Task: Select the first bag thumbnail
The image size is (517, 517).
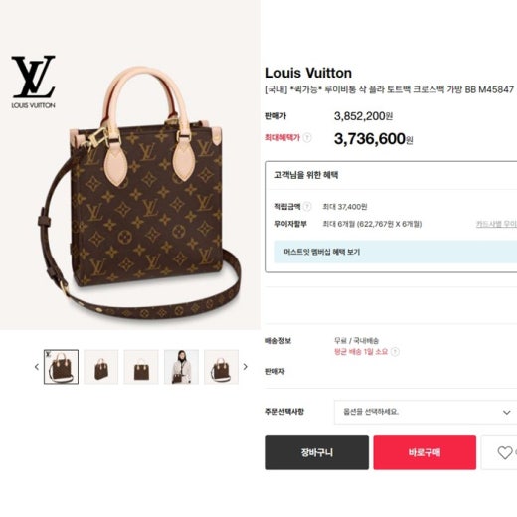Action: pyautogui.click(x=61, y=367)
